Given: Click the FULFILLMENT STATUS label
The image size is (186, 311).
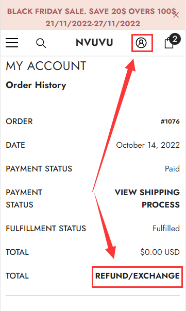Looking at the screenshot, I should coord(46,228).
